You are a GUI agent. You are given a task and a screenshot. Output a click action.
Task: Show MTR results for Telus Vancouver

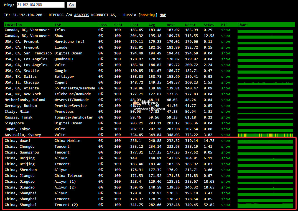(225, 30)
